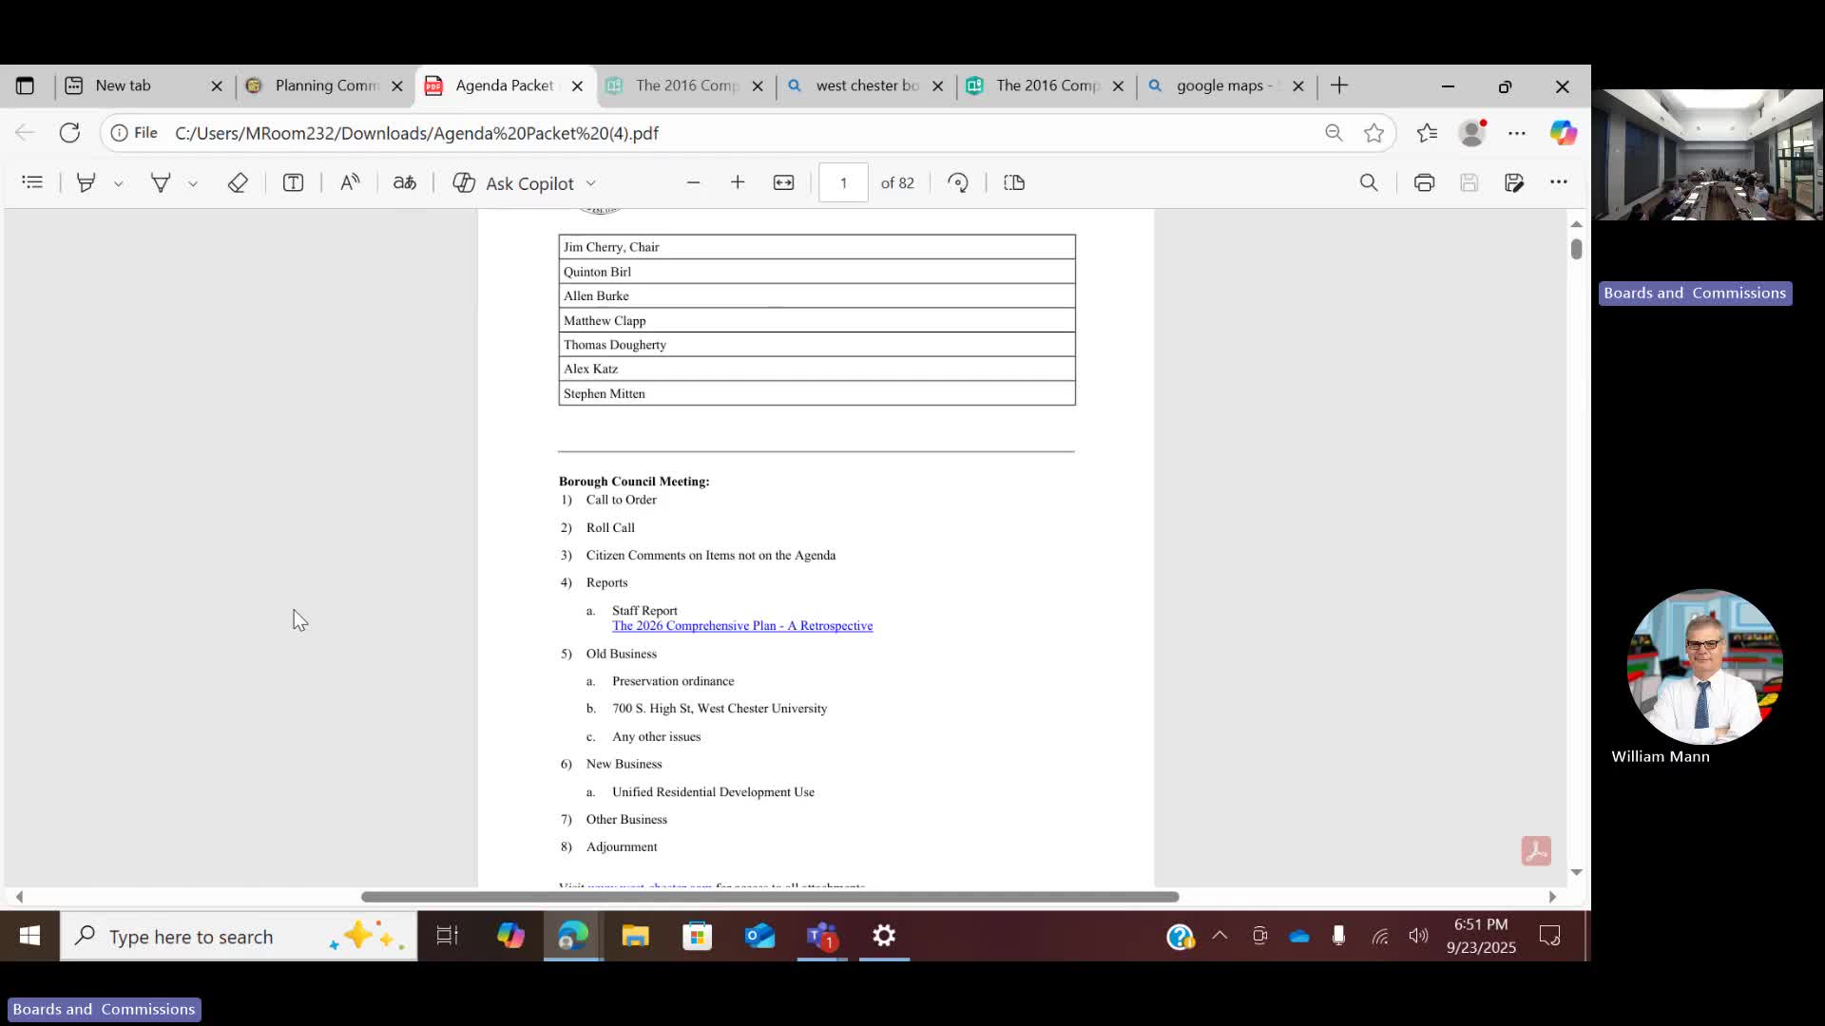Switch to the google maps tab
Screen dimensions: 1825x1026
pyautogui.click(x=1220, y=85)
